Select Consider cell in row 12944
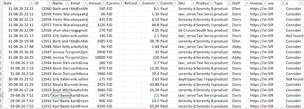Screen dimensions: 304x109 (295, 63)
